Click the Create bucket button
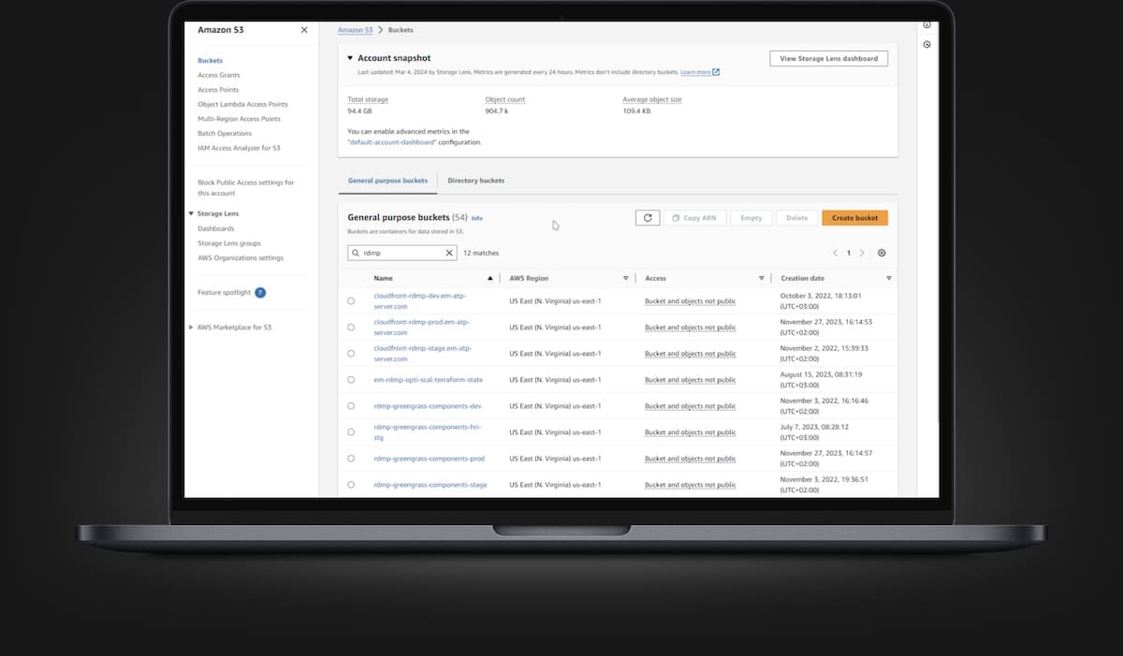1123x656 pixels. [x=854, y=218]
